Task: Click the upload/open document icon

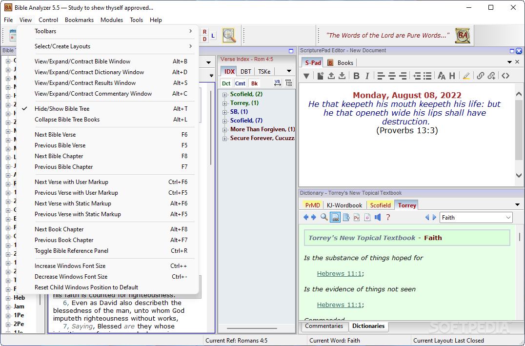Action: tap(331, 76)
